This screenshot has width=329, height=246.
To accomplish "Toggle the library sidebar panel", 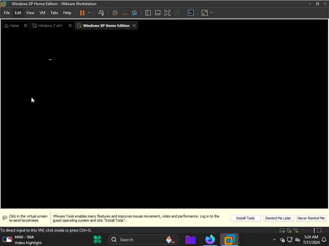I will point(148,13).
